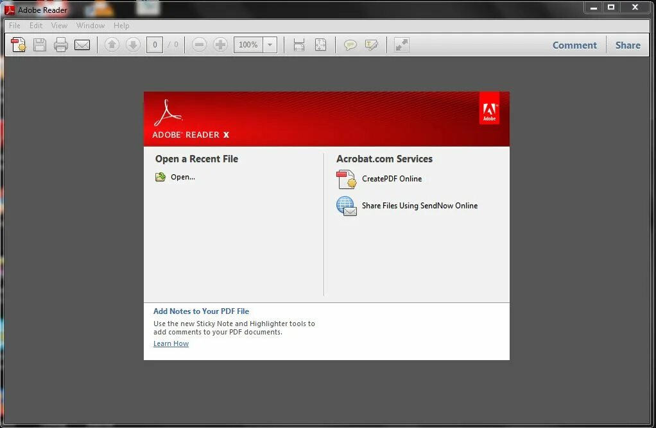Screen dimensions: 656x428
Task: Click the Fit Width scrolling icon
Action: (x=298, y=45)
